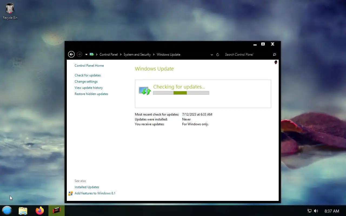Open File Explorer from taskbar

click(x=23, y=211)
